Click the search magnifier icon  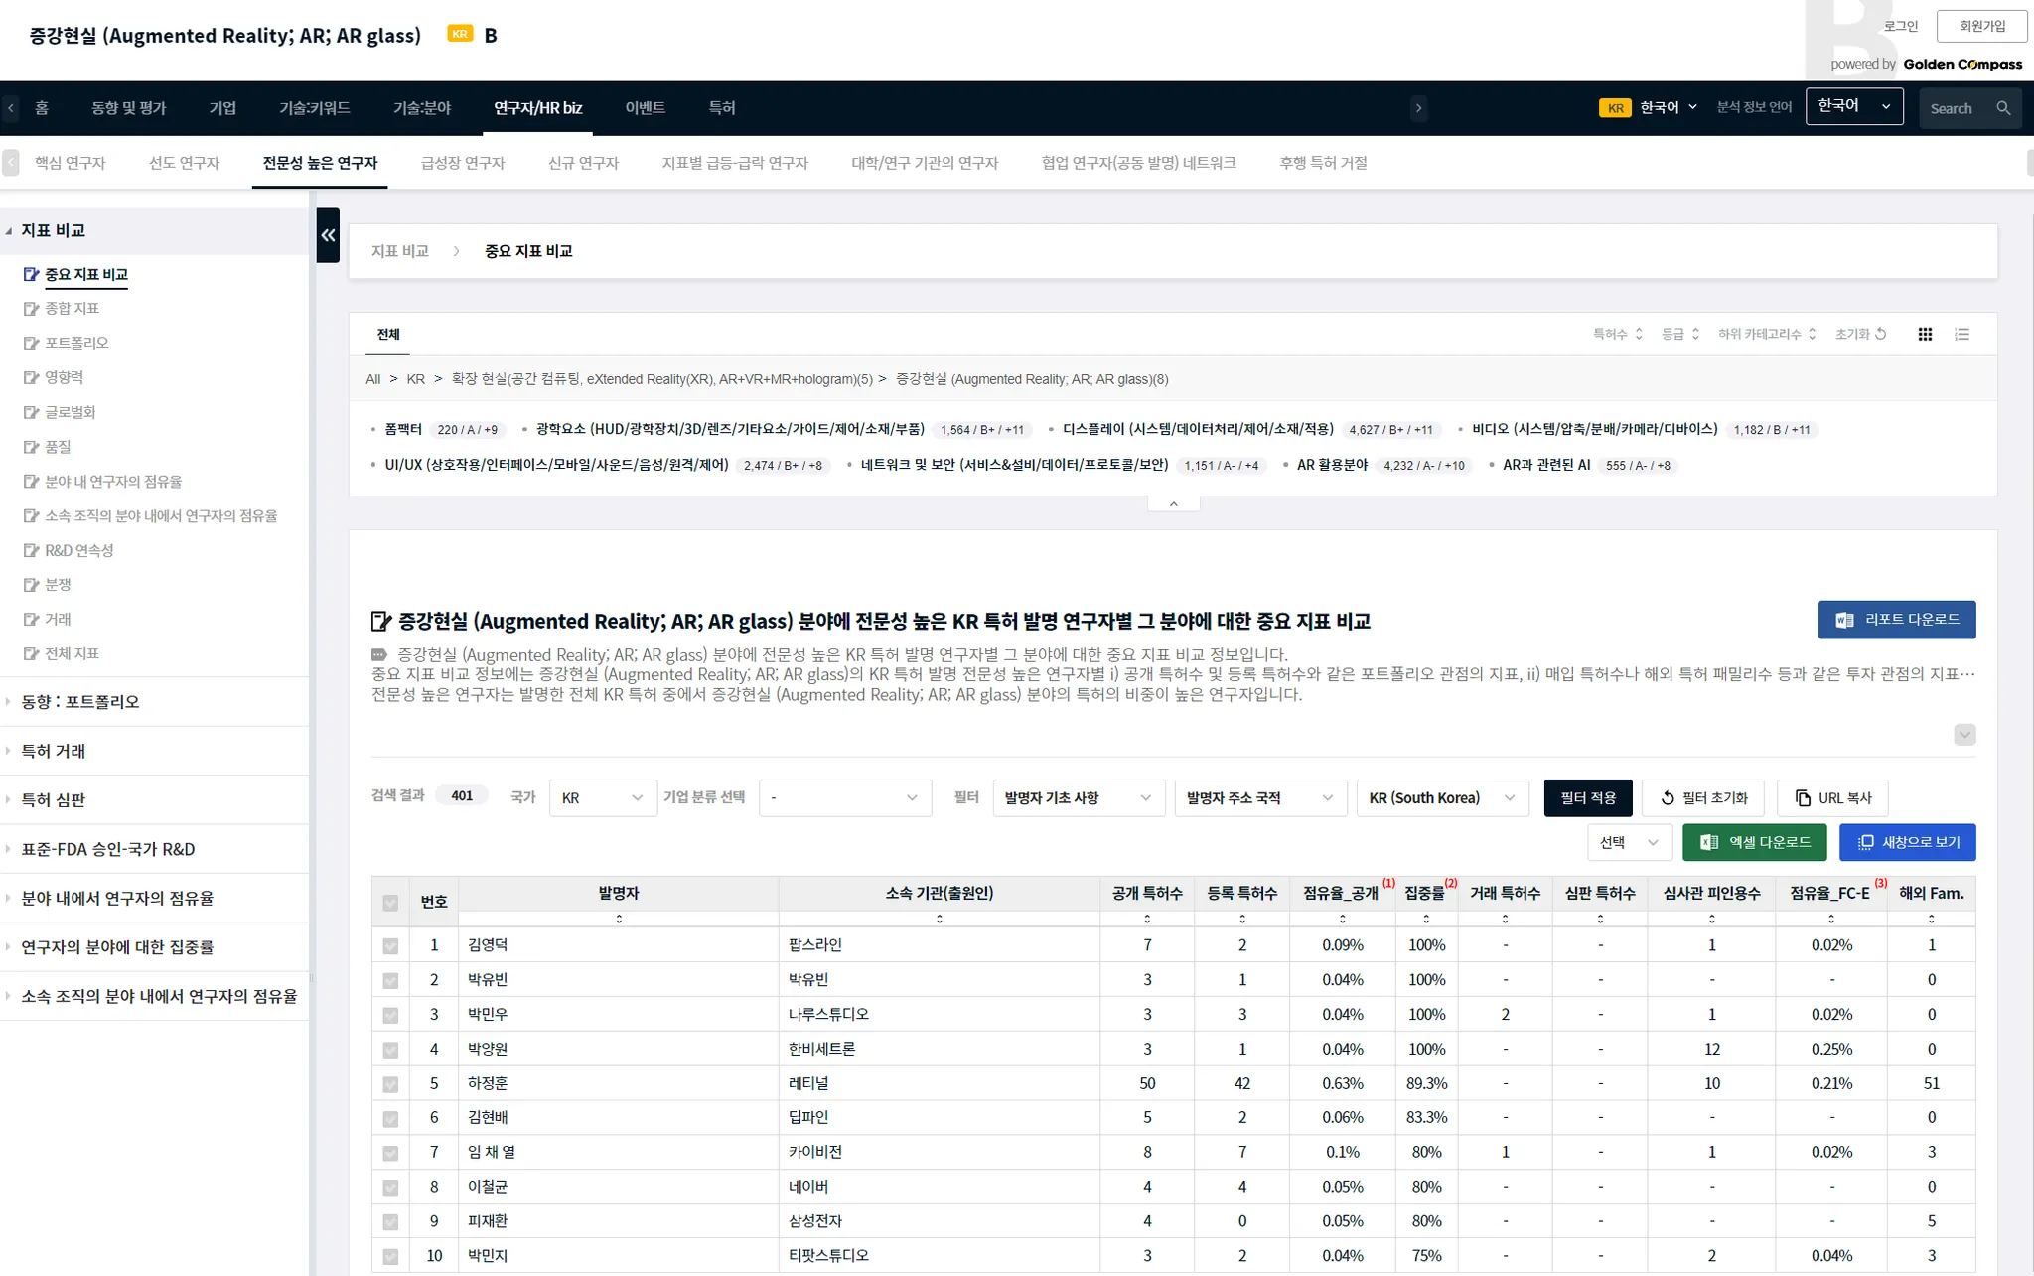coord(2003,109)
